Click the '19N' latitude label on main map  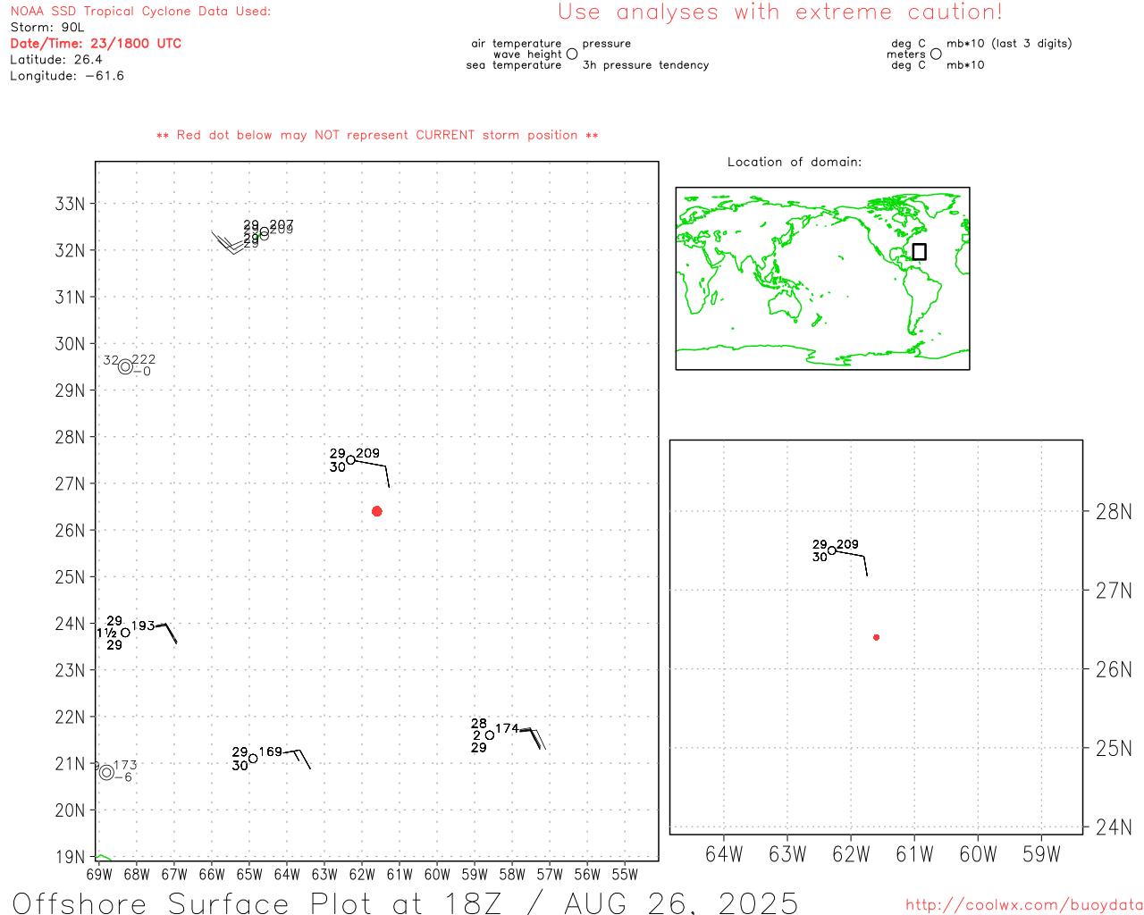70,858
